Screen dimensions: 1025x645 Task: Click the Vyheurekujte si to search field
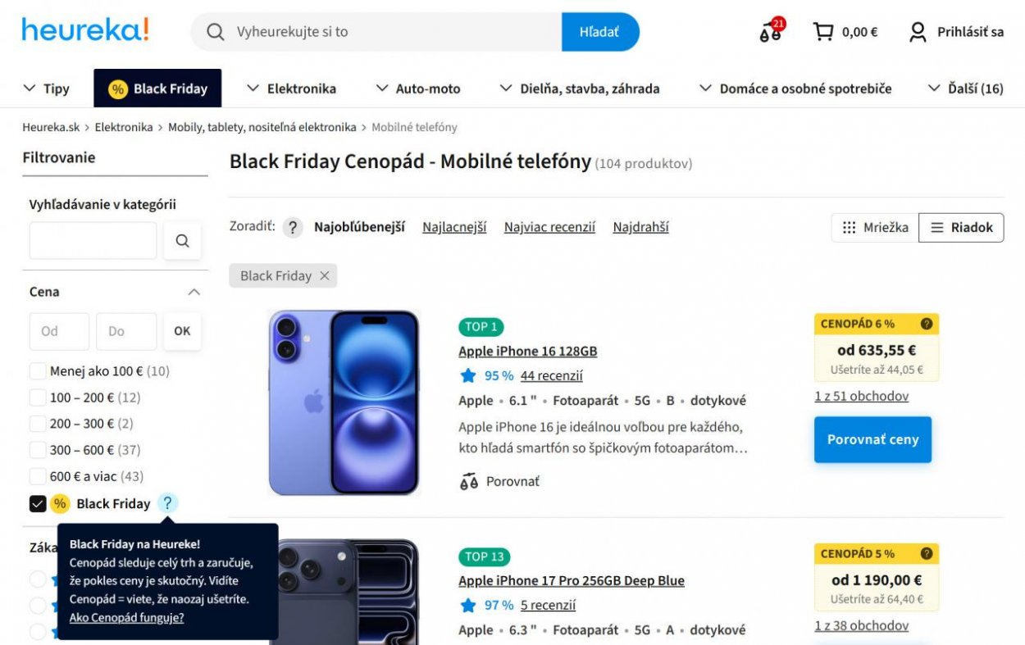click(369, 31)
